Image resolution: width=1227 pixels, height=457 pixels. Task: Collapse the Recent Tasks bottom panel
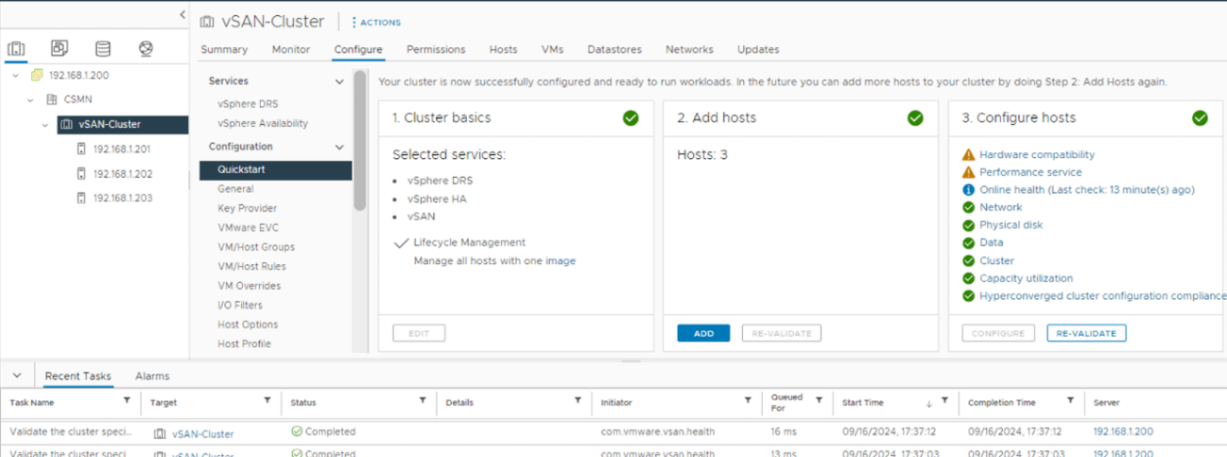(17, 376)
